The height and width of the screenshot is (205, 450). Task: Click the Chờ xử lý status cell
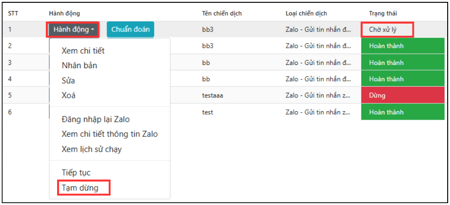[387, 30]
